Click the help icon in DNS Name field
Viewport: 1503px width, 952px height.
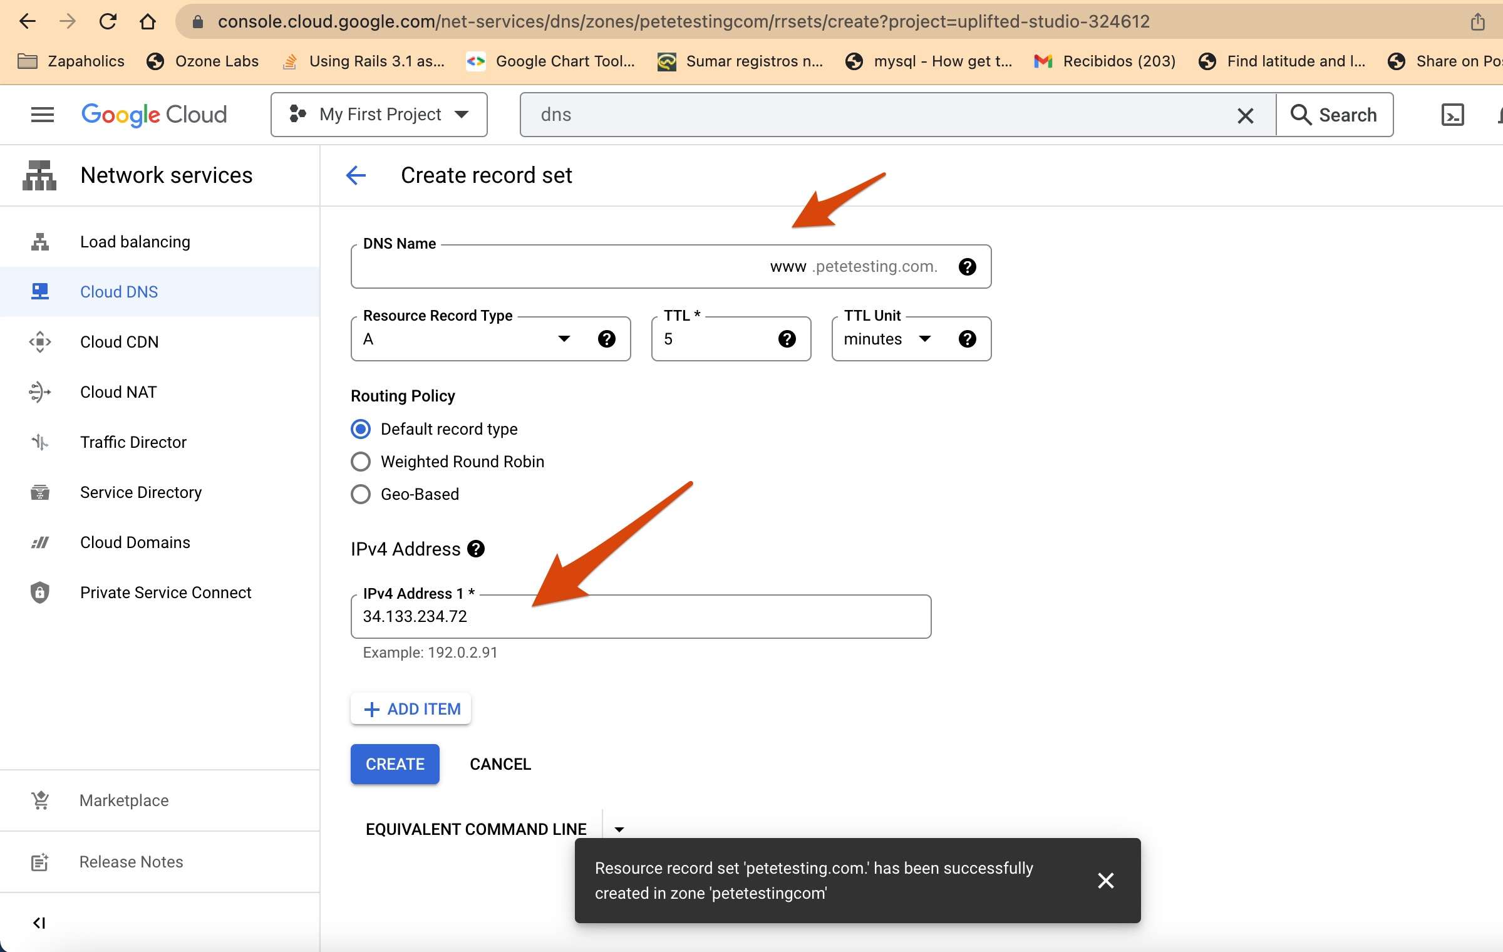[x=967, y=267]
